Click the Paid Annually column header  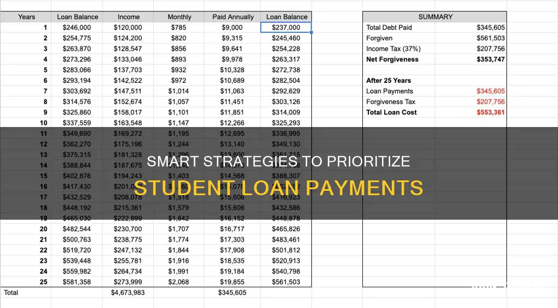tap(233, 17)
